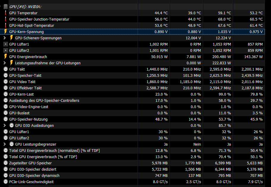Click the Nein value for Leistungsbegrenzer
Viewport: 271px width, 187px height.
(x=197, y=144)
